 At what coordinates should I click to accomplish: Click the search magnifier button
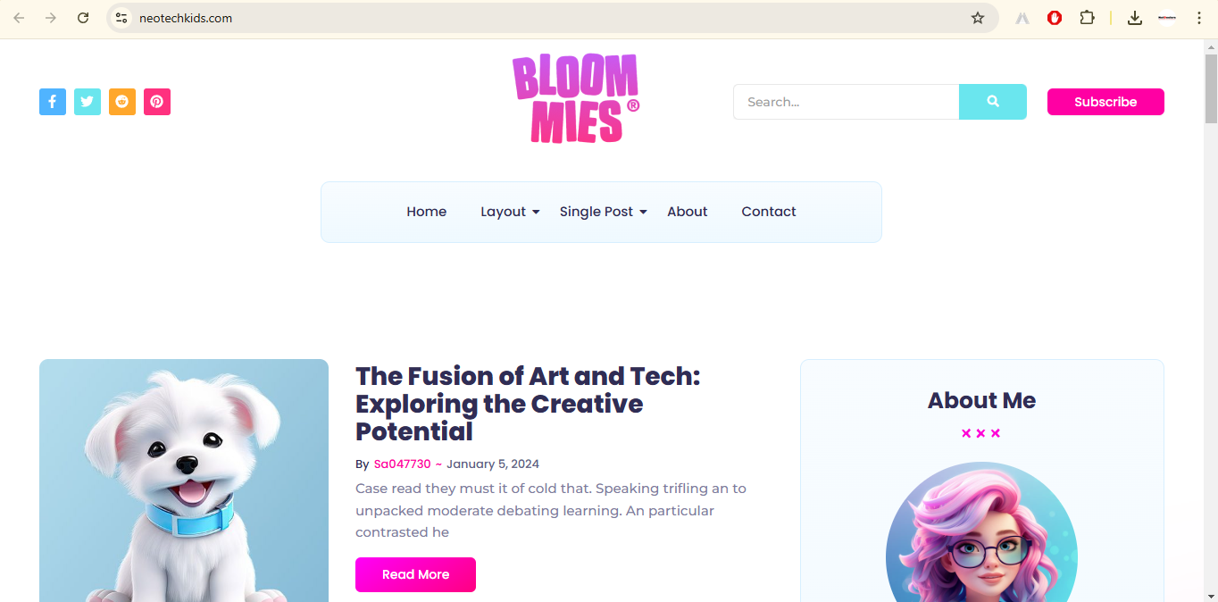[993, 102]
